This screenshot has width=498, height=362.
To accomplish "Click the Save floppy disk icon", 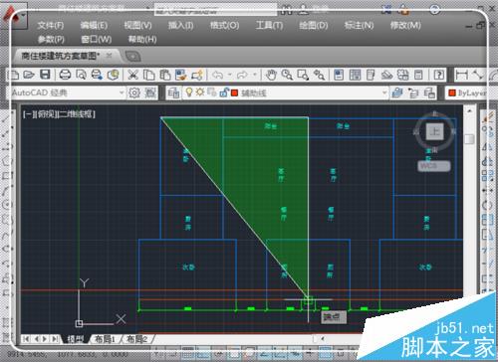I will pos(45,75).
